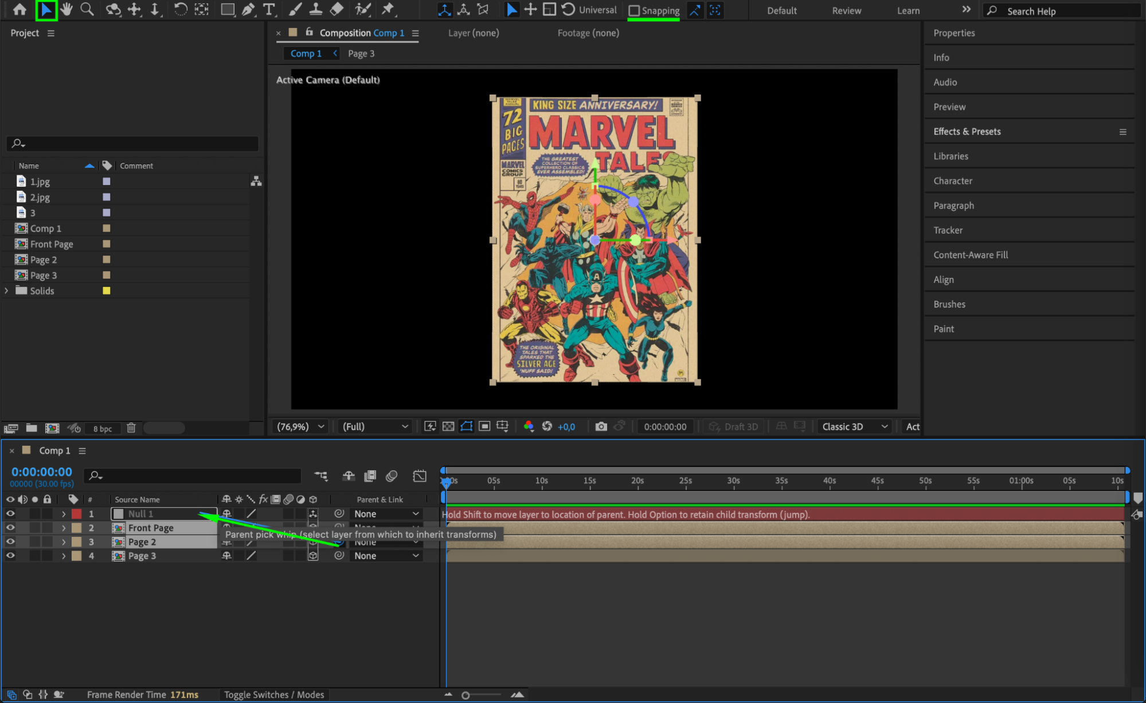Viewport: 1146px width, 703px height.
Task: Switch to the Page 3 composition tab
Action: point(361,53)
